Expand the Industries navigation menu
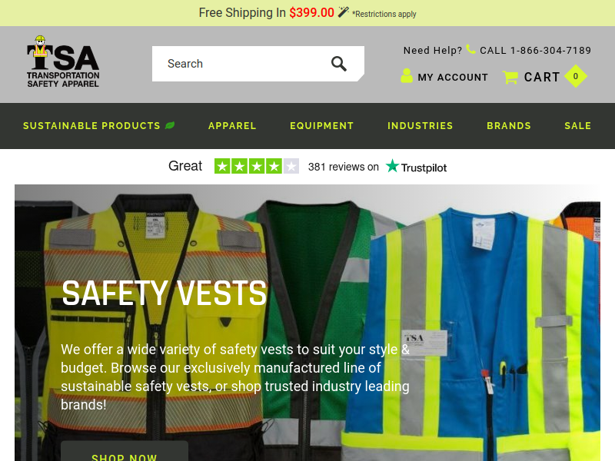This screenshot has width=615, height=461. [420, 126]
